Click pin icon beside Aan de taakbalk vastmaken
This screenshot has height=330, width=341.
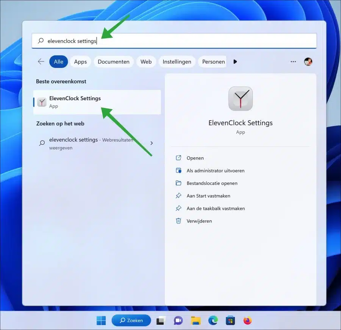(x=178, y=208)
